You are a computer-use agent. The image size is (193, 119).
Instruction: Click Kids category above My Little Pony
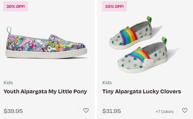tap(8, 83)
